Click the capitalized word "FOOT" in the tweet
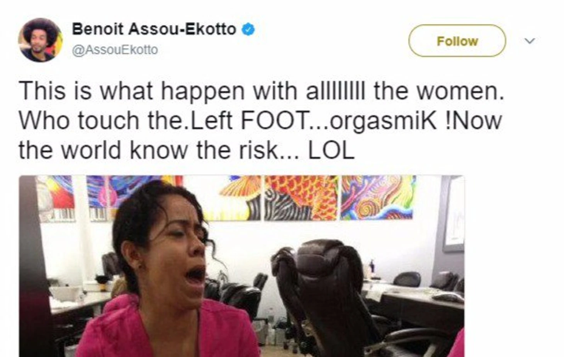 275,121
